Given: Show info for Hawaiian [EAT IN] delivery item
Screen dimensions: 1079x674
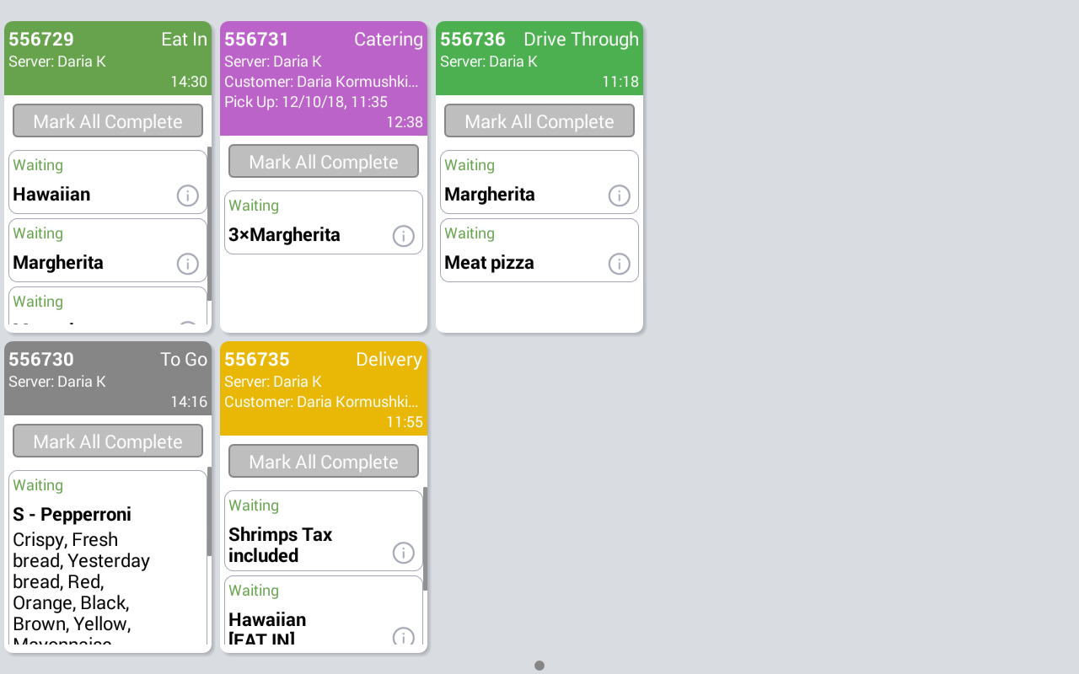Looking at the screenshot, I should (x=403, y=636).
